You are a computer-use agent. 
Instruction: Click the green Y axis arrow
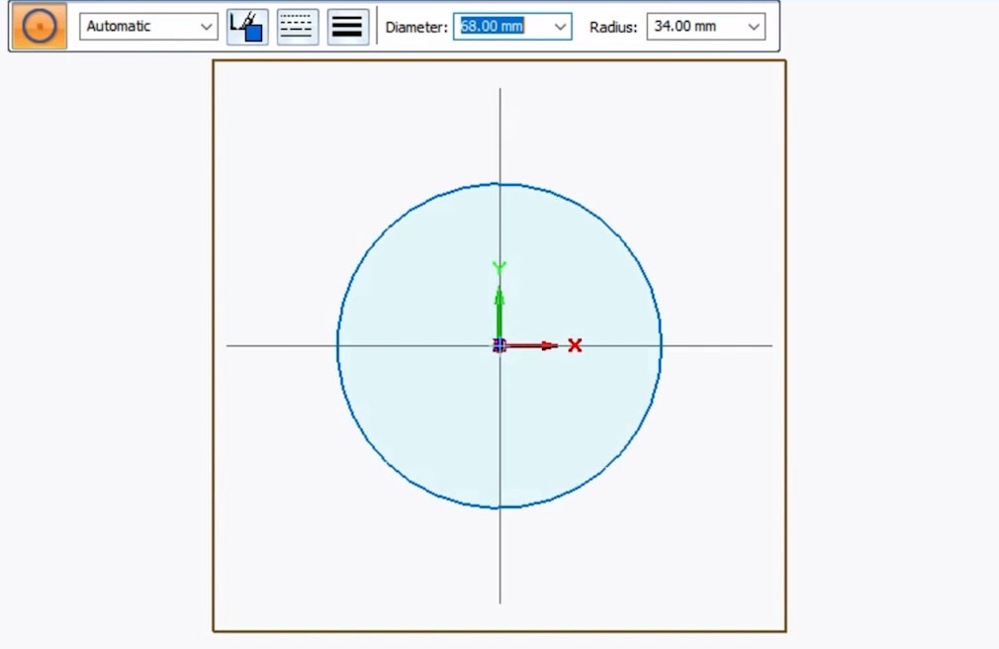(499, 313)
